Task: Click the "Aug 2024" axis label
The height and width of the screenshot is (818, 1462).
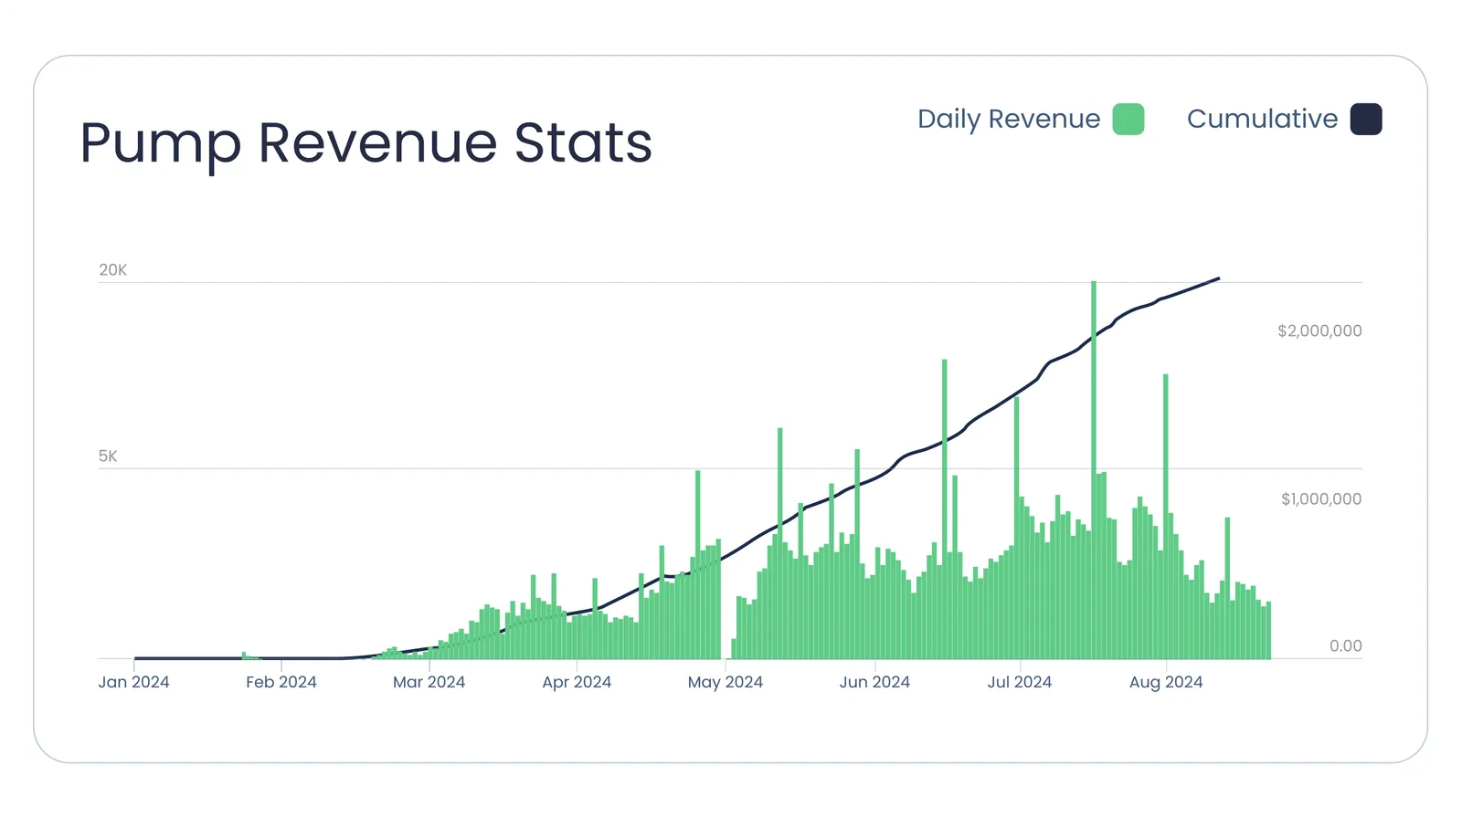Action: click(1166, 682)
